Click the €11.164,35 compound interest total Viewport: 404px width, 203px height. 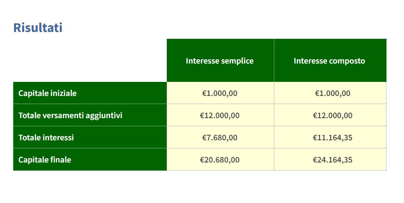(x=333, y=138)
